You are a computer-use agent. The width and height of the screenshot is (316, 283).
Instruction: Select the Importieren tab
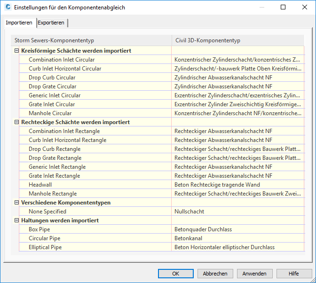coord(19,23)
